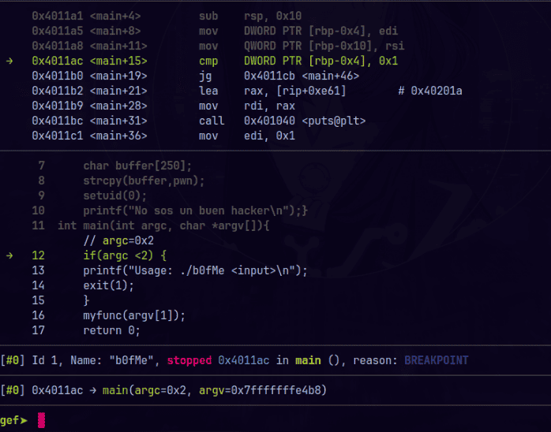The height and width of the screenshot is (432, 551).
Task: Click source line 'setuid(0);'
Action: (x=115, y=196)
